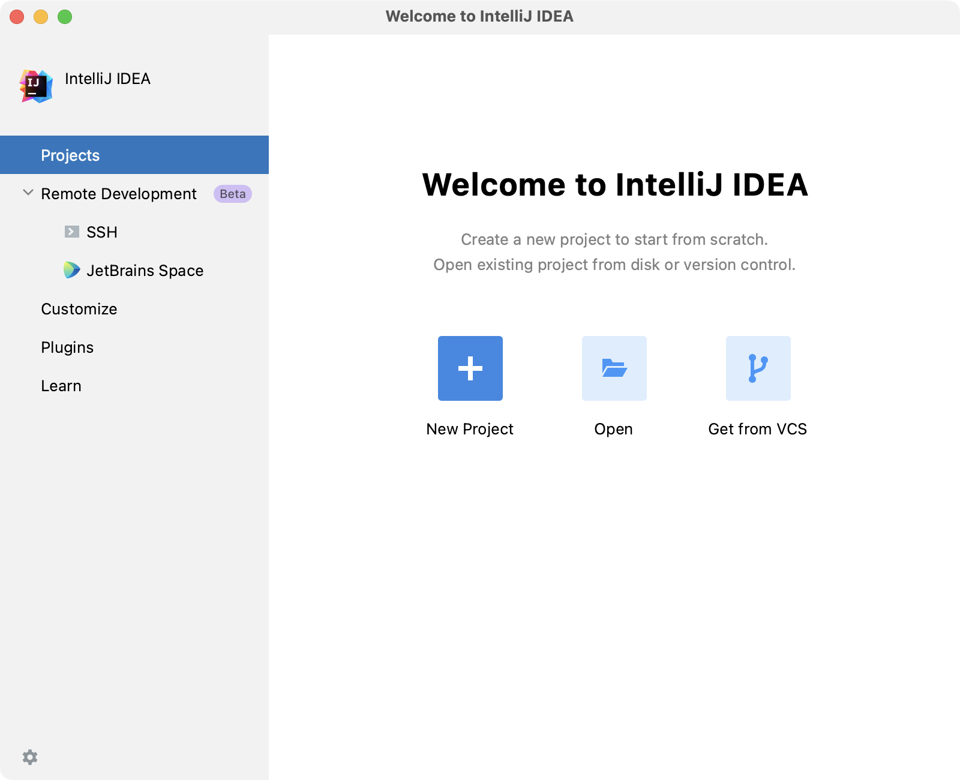The width and height of the screenshot is (960, 780).
Task: Click the IntelliJ IDEA product name text
Action: [107, 79]
